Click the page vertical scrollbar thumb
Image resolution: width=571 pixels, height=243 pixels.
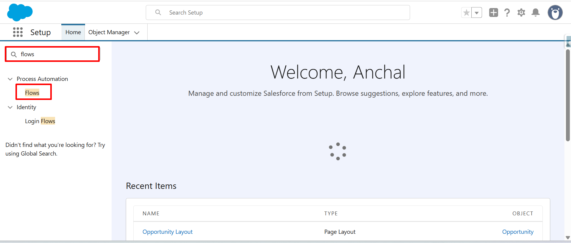(568, 95)
